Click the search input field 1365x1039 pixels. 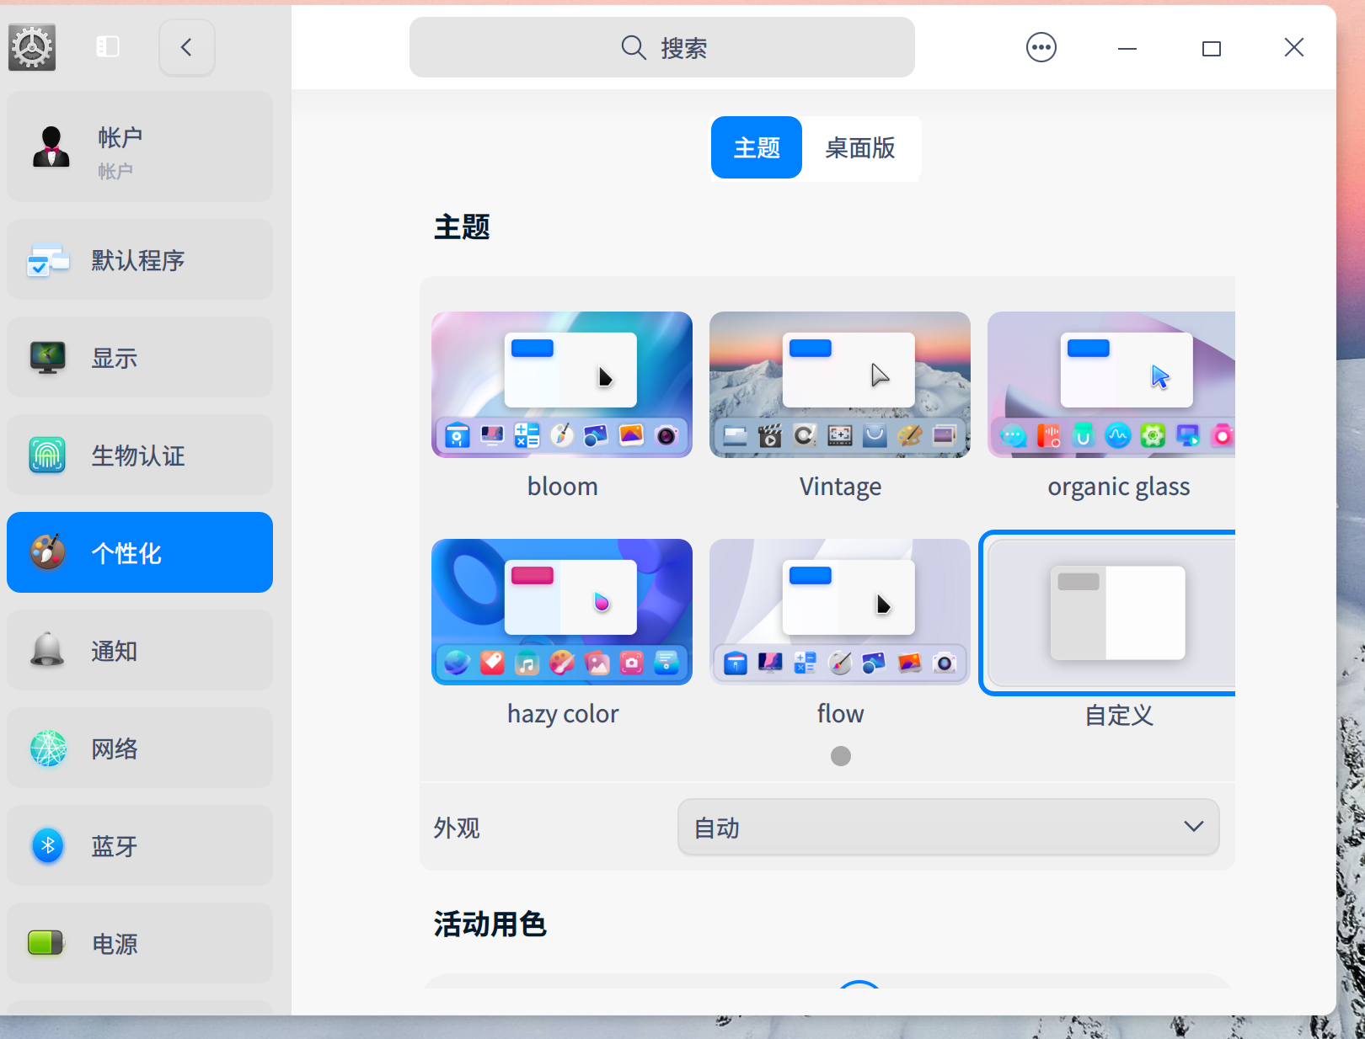coord(662,47)
